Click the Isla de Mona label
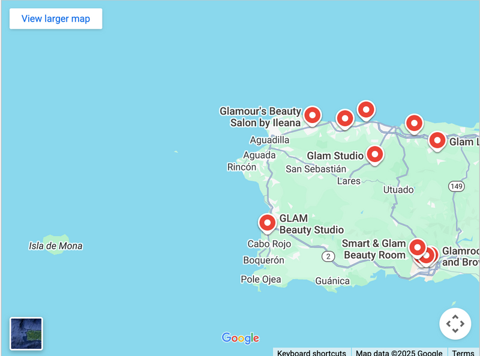The width and height of the screenshot is (480, 356). (56, 246)
